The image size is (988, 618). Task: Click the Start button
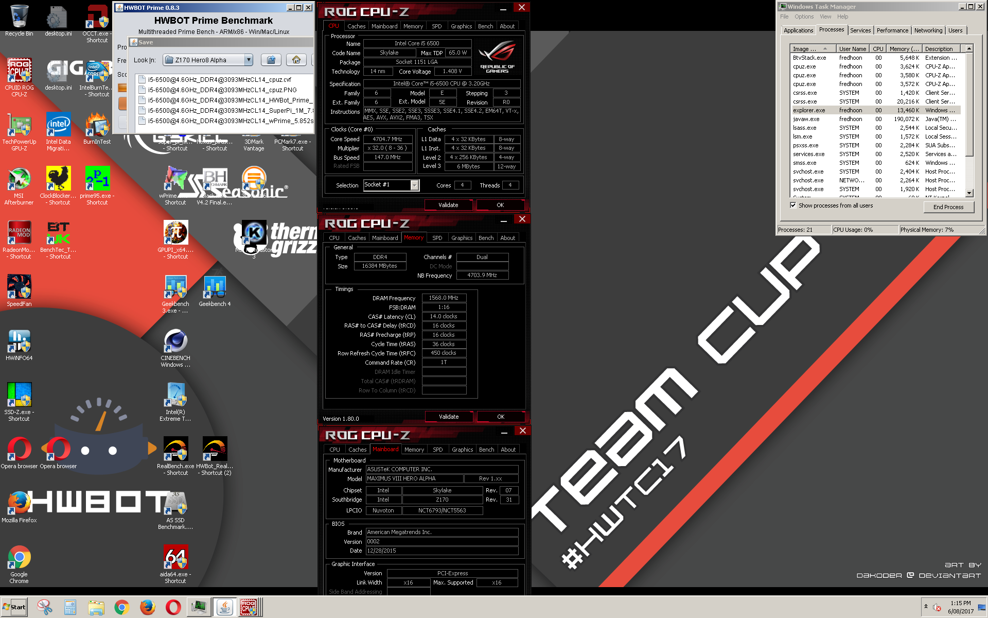click(14, 607)
